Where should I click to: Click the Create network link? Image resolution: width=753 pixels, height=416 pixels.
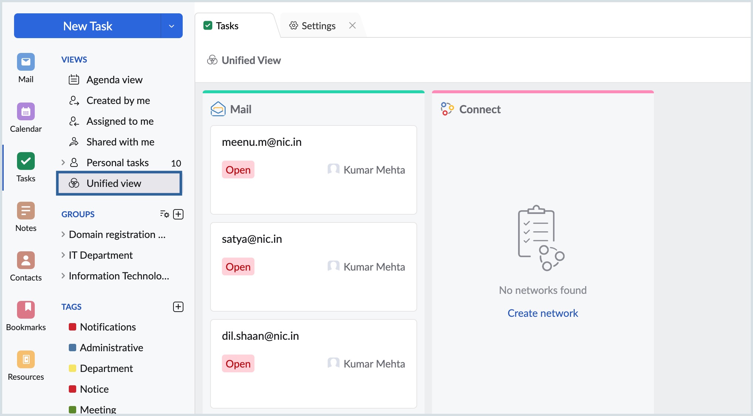543,313
